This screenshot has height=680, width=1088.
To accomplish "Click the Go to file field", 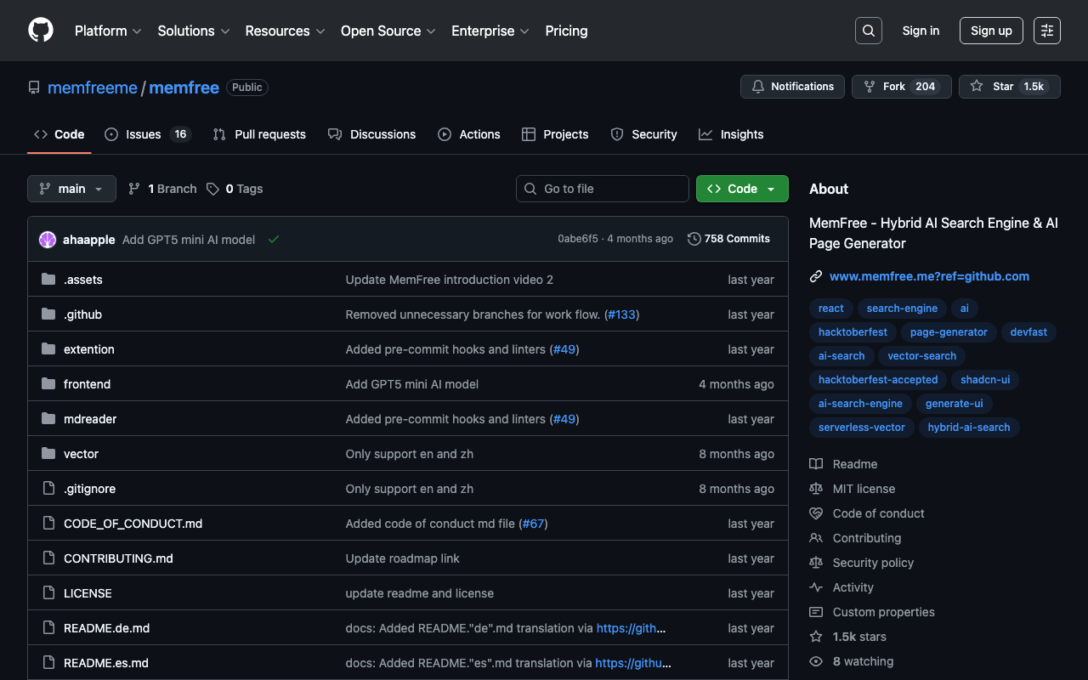I will point(603,189).
